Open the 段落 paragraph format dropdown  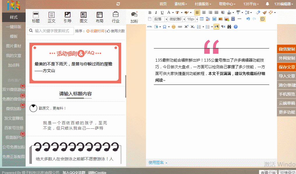159,19
